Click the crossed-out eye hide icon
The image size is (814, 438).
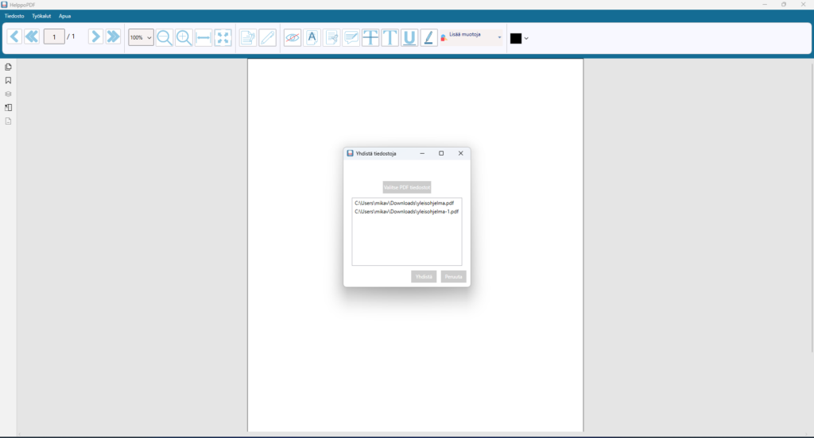(x=293, y=38)
